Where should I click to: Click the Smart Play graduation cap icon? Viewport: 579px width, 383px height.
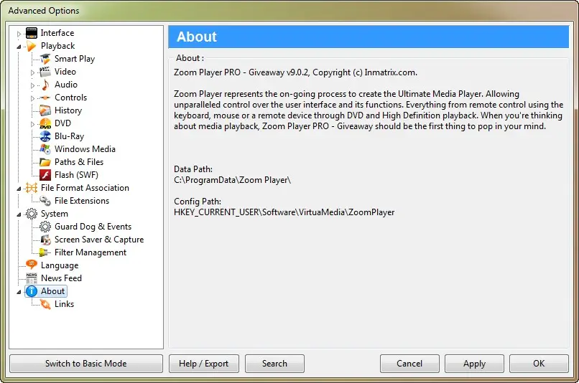pos(45,59)
